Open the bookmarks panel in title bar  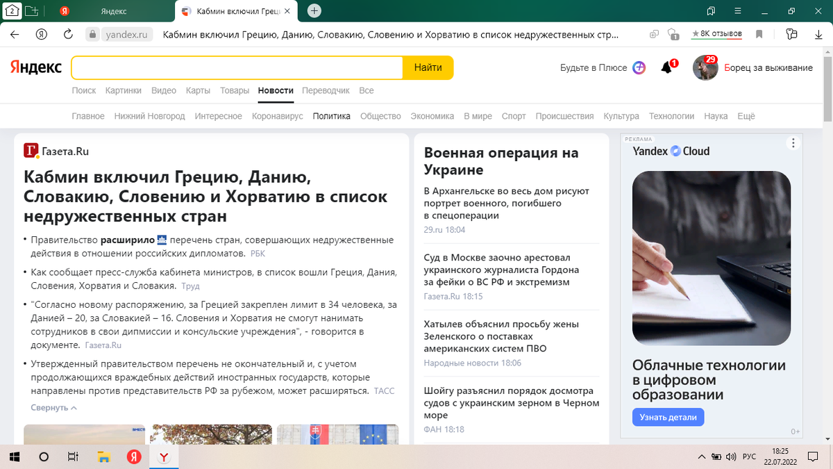[710, 11]
